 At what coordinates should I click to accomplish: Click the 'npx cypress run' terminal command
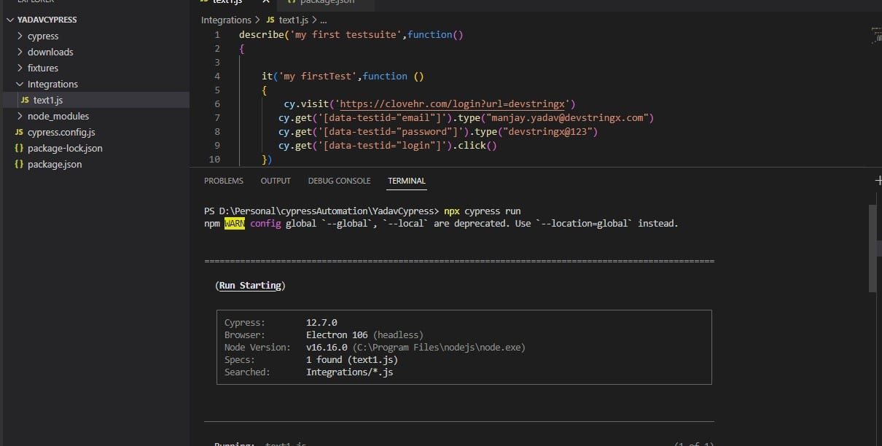(x=483, y=211)
